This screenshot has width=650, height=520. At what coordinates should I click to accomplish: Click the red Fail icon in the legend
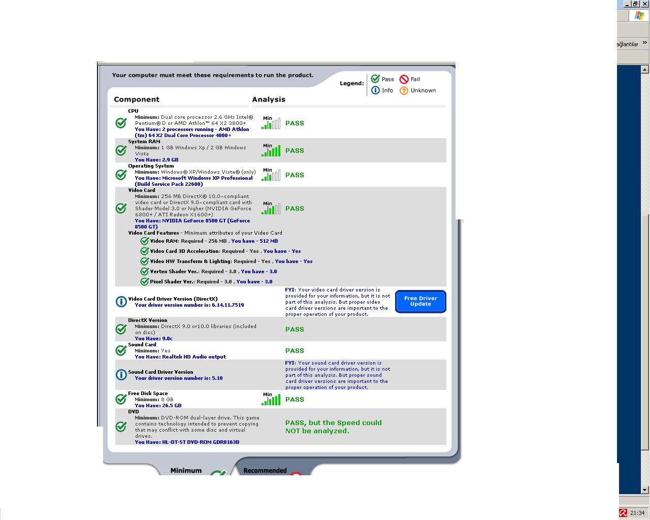coord(404,79)
